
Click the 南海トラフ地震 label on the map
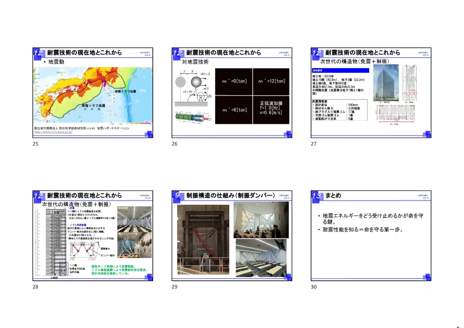pyautogui.click(x=93, y=106)
